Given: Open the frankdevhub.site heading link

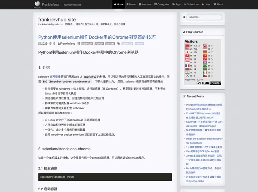Looking at the screenshot, I should (57, 19).
